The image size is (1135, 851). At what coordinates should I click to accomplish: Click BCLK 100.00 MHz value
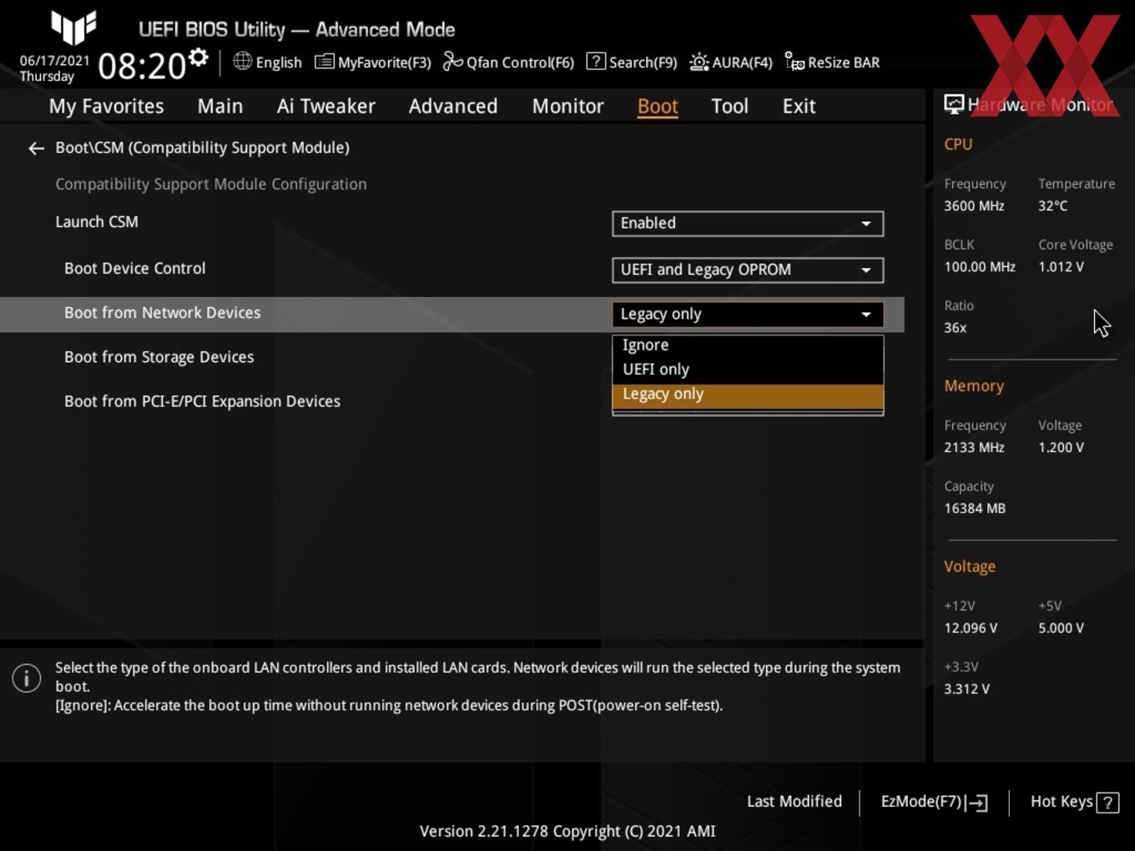(980, 267)
